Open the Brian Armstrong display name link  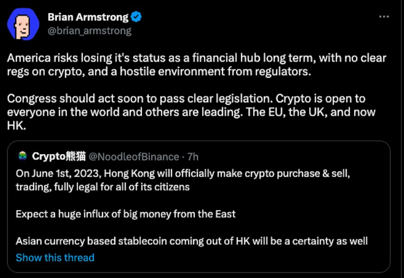click(x=88, y=17)
